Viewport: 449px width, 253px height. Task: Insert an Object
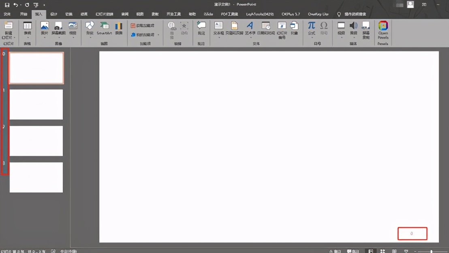(294, 29)
